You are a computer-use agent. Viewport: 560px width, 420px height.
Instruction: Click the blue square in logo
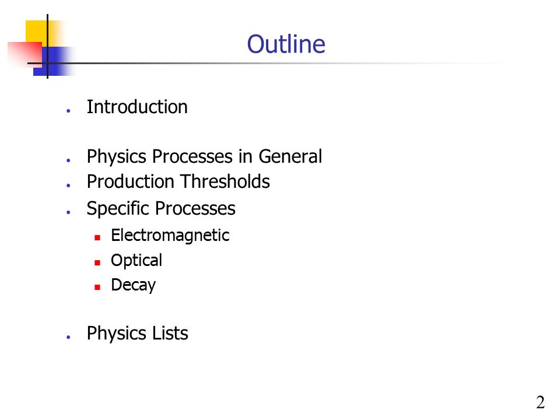point(54,61)
